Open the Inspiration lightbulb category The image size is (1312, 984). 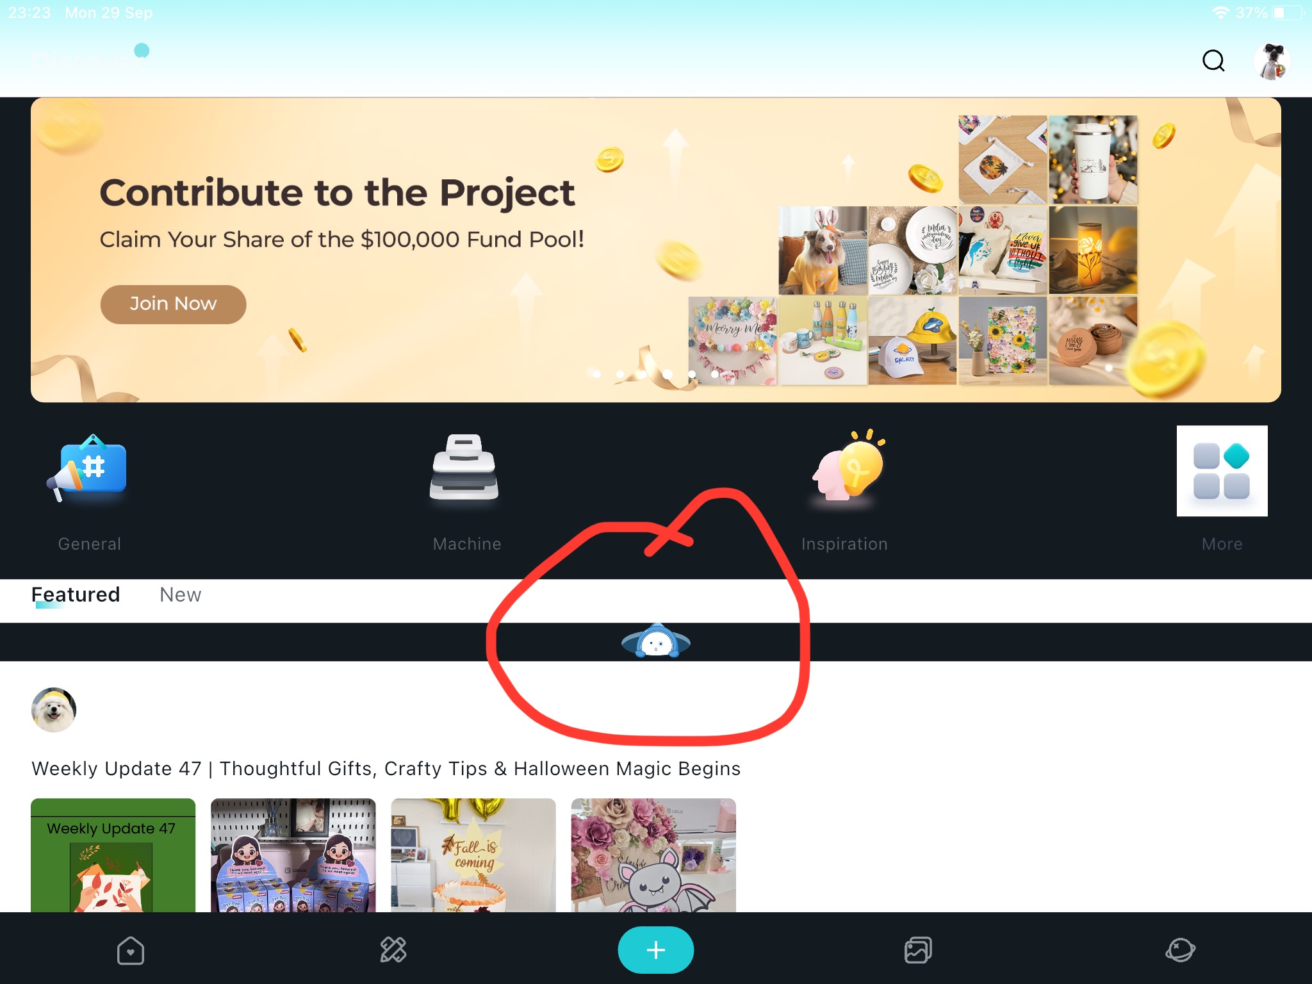pyautogui.click(x=848, y=466)
